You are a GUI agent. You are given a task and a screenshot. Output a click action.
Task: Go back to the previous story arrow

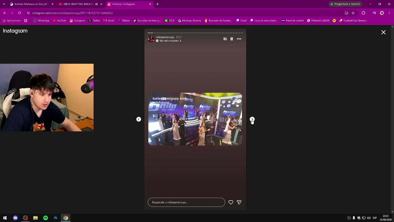coord(139,119)
